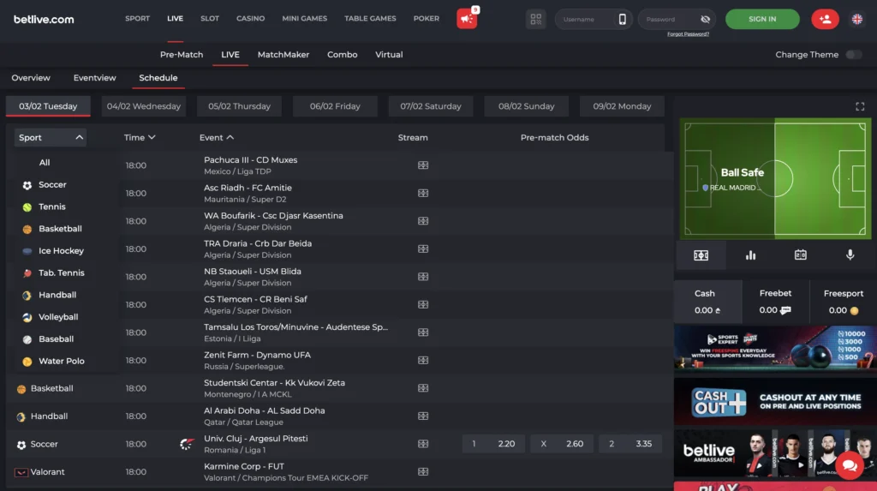Click stream icon for Karmine Corp - FUT
877x491 pixels.
(x=423, y=471)
